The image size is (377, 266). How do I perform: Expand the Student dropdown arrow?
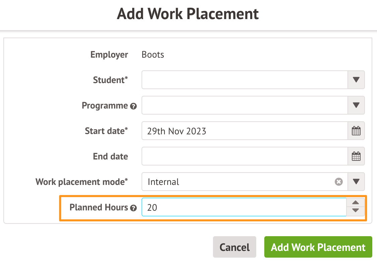(x=356, y=80)
